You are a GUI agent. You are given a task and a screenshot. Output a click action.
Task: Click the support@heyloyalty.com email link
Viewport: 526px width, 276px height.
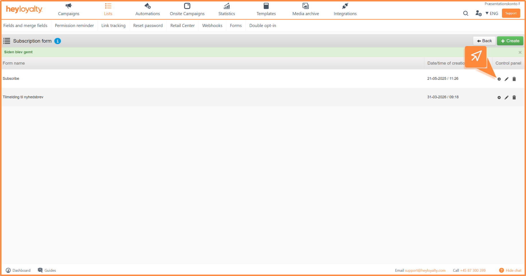coord(425,270)
